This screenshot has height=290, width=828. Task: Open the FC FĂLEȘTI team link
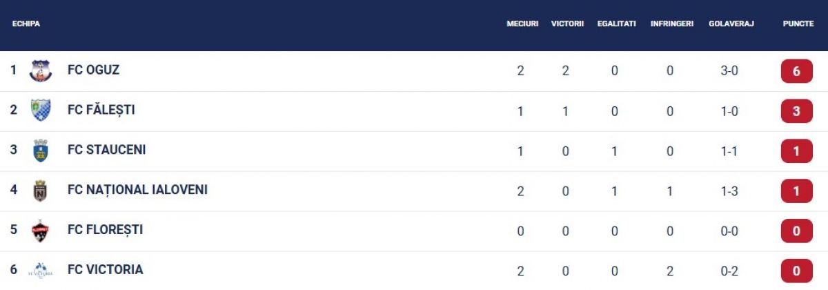(101, 110)
